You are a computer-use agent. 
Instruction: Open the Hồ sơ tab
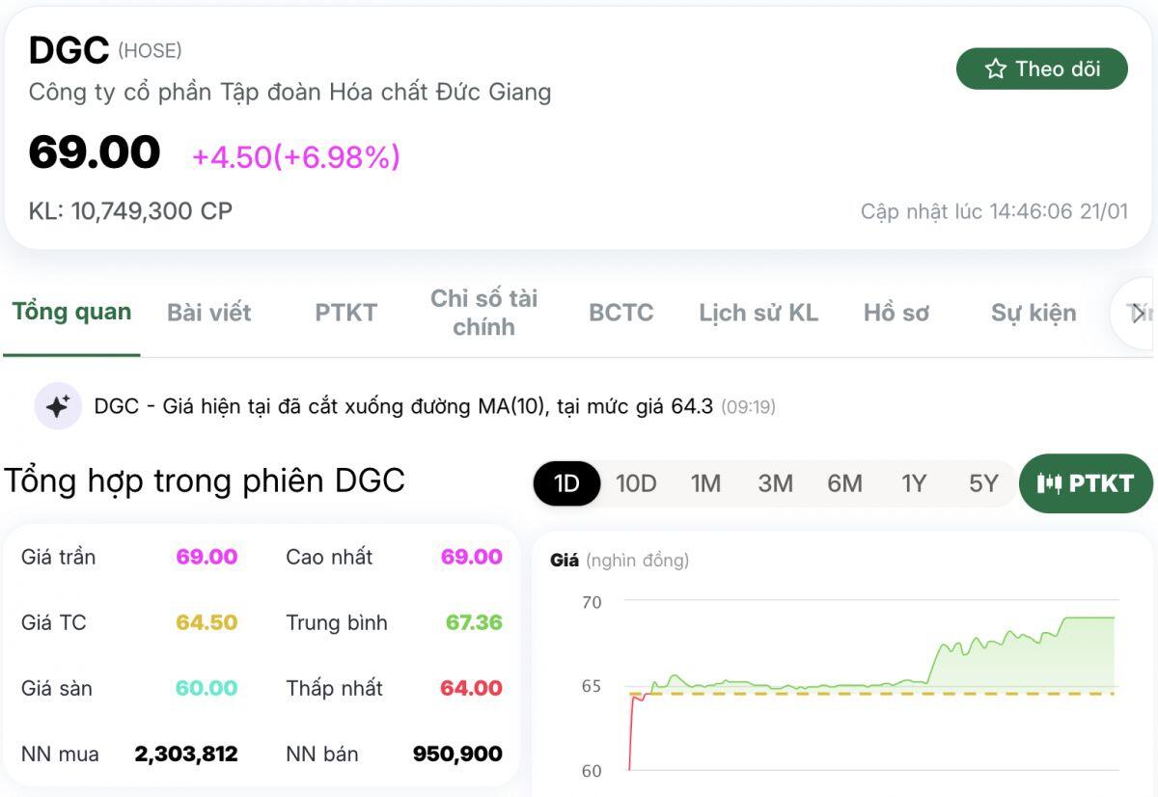896,312
